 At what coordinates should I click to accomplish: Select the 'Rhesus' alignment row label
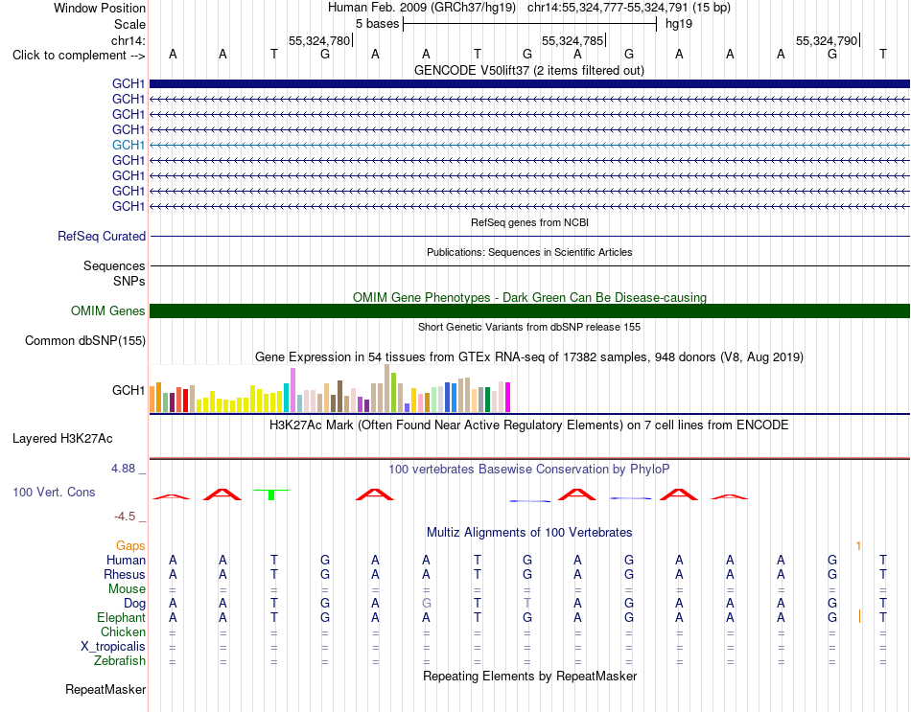pos(125,574)
